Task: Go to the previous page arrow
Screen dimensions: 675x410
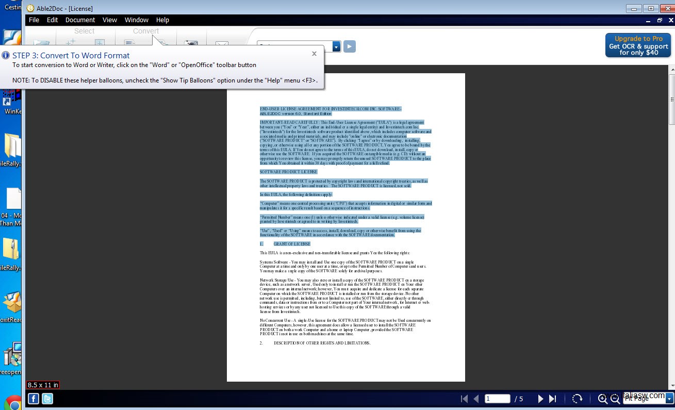Action: 476,399
